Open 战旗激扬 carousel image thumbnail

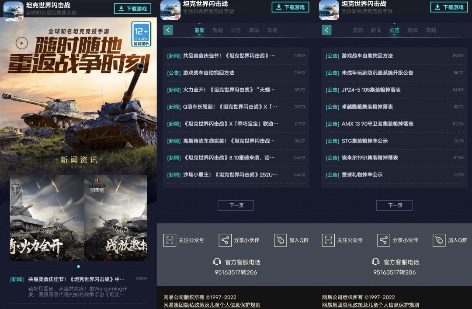click(115, 219)
